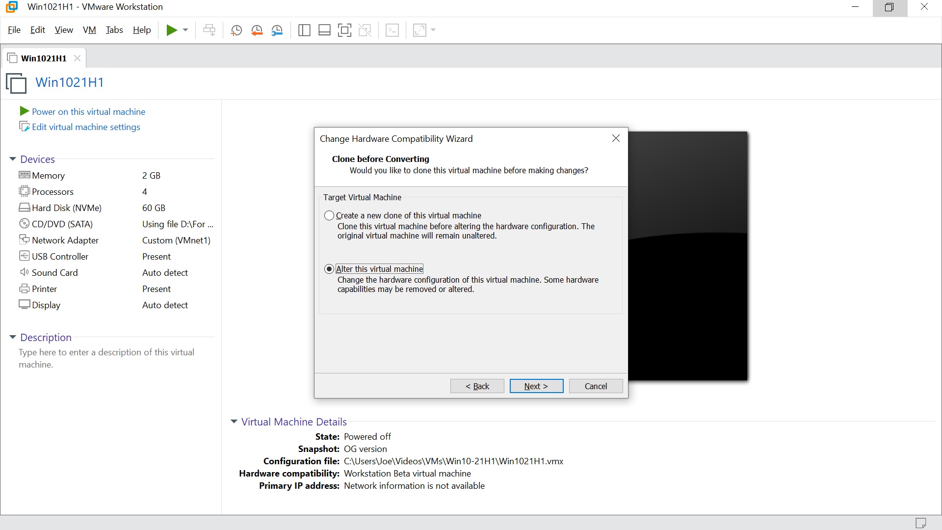Open the Sound Card device settings
942x530 pixels.
[54, 272]
